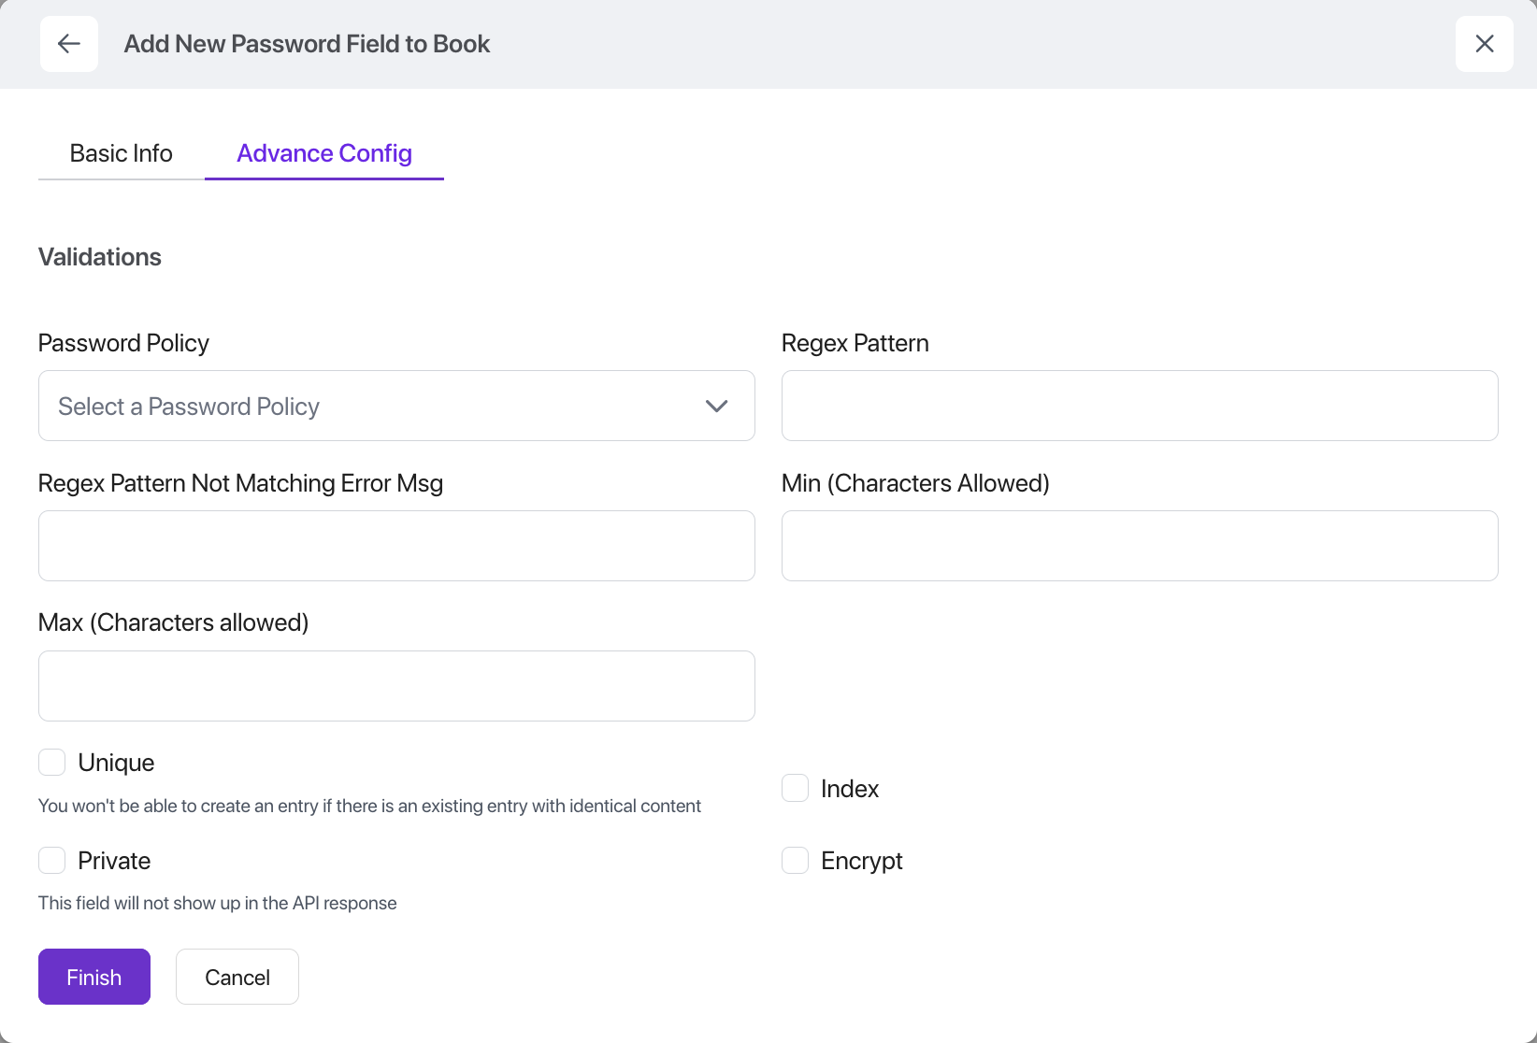
Task: Tick the Index checkbox
Action: click(x=795, y=789)
